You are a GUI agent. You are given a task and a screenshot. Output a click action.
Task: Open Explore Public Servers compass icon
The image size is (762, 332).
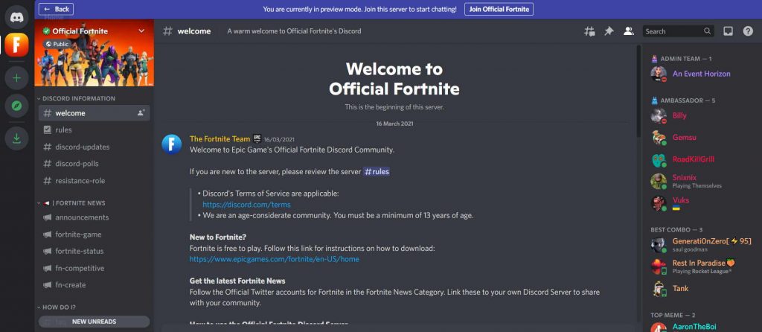(x=17, y=106)
